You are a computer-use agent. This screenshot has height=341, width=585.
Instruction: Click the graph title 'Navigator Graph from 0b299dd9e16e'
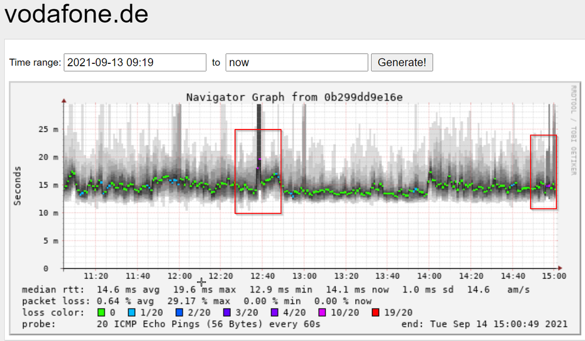point(294,97)
